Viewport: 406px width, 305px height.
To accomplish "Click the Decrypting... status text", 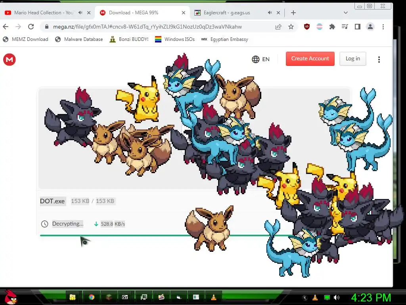I will [x=67, y=224].
